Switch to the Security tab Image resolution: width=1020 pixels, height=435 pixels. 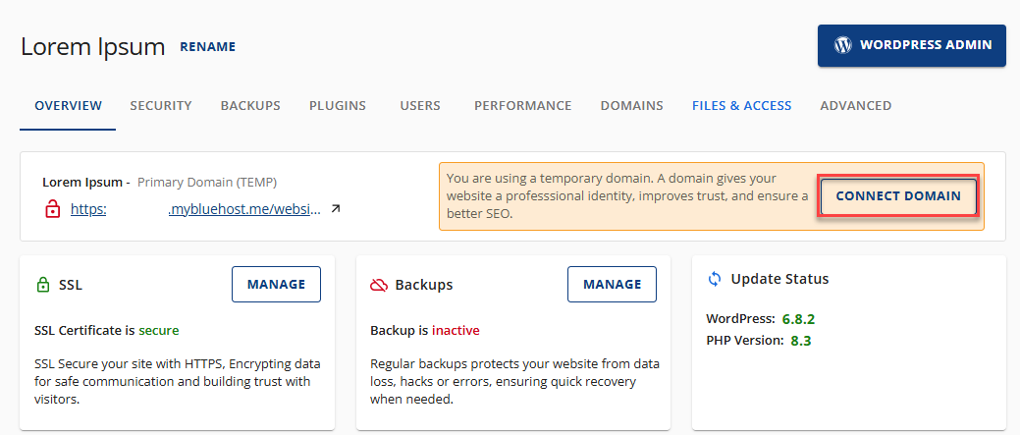click(x=161, y=106)
